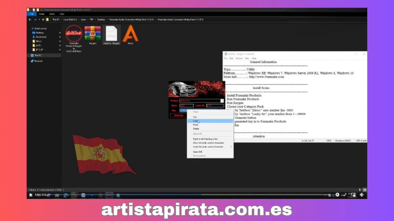Choose Show Unicode control characters
This screenshot has width=394, height=221.
208,143
